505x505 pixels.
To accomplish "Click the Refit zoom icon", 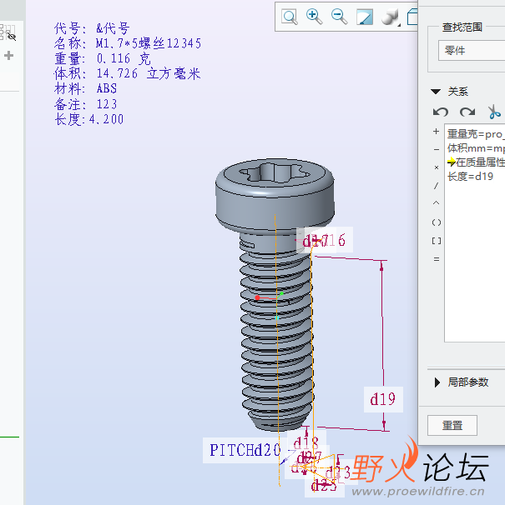I will click(290, 17).
